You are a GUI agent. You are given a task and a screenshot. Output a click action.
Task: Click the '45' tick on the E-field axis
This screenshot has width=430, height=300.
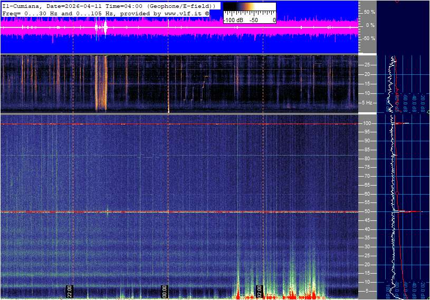367,220
